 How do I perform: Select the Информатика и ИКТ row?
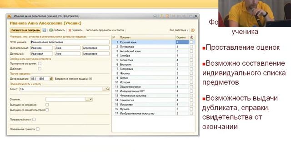(x=153, y=91)
